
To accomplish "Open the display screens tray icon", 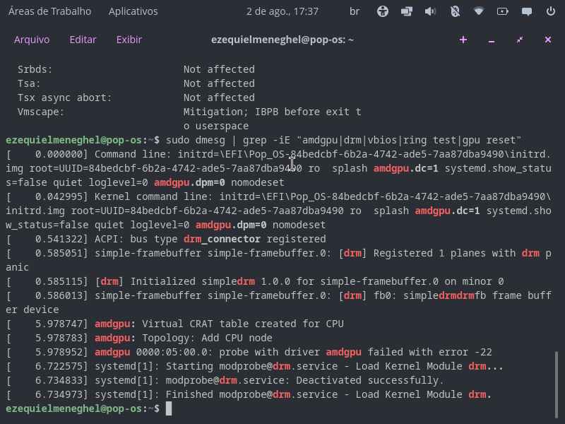I will point(407,11).
